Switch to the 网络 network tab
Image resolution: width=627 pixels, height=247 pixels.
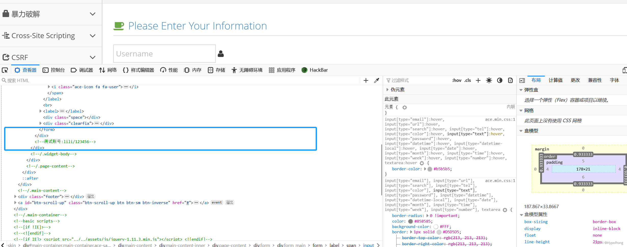click(x=108, y=70)
